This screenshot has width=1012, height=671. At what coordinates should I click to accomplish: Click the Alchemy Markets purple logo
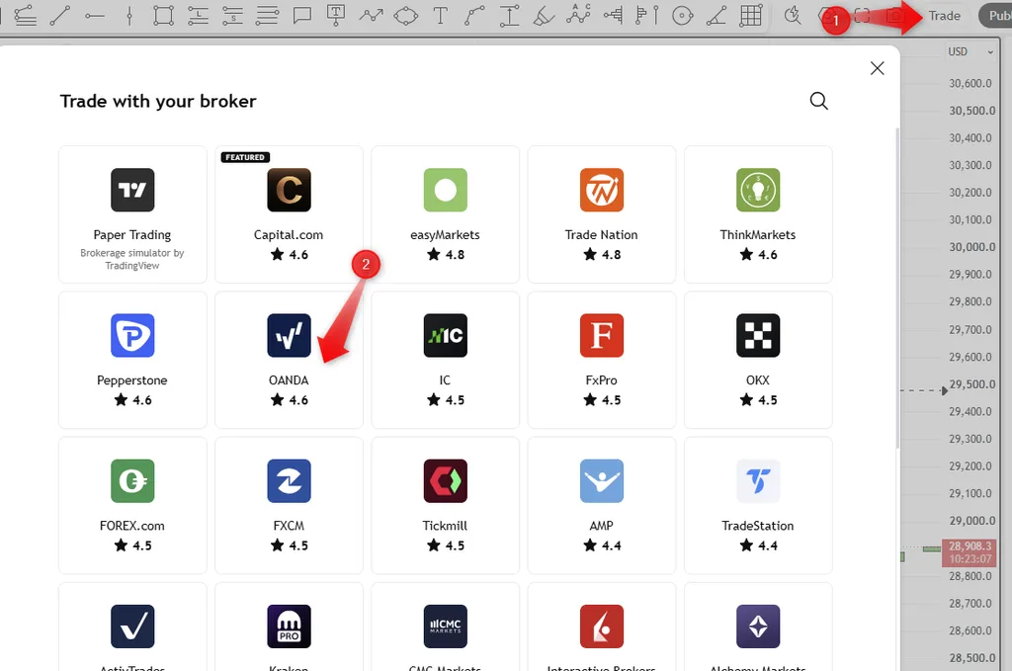[758, 627]
